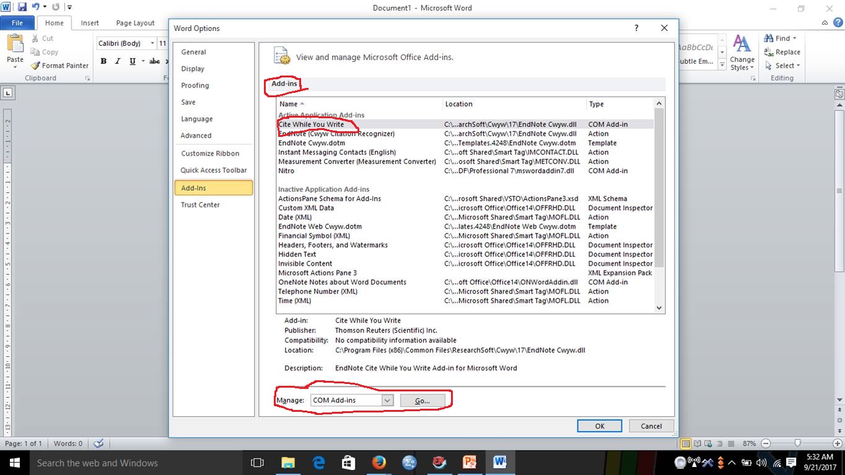The height and width of the screenshot is (475, 845).
Task: Open File Explorer from taskbar
Action: coord(288,463)
